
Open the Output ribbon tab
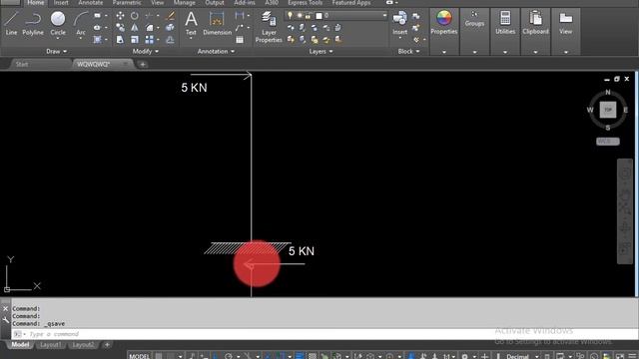click(215, 3)
